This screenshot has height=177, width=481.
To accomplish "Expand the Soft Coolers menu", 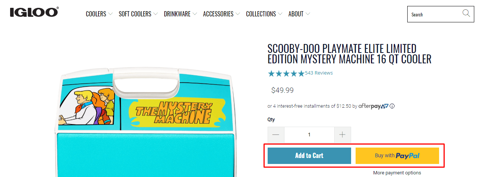I will click(138, 14).
